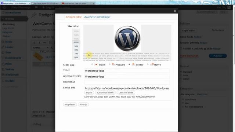Open the Innstillinger sidebar menu
235x132 pixels.
point(12,75)
